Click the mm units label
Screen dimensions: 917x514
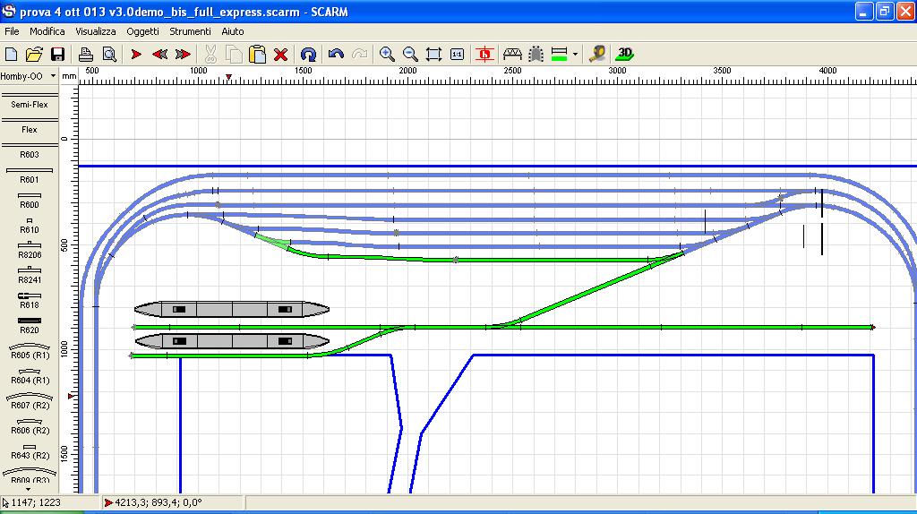[69, 76]
